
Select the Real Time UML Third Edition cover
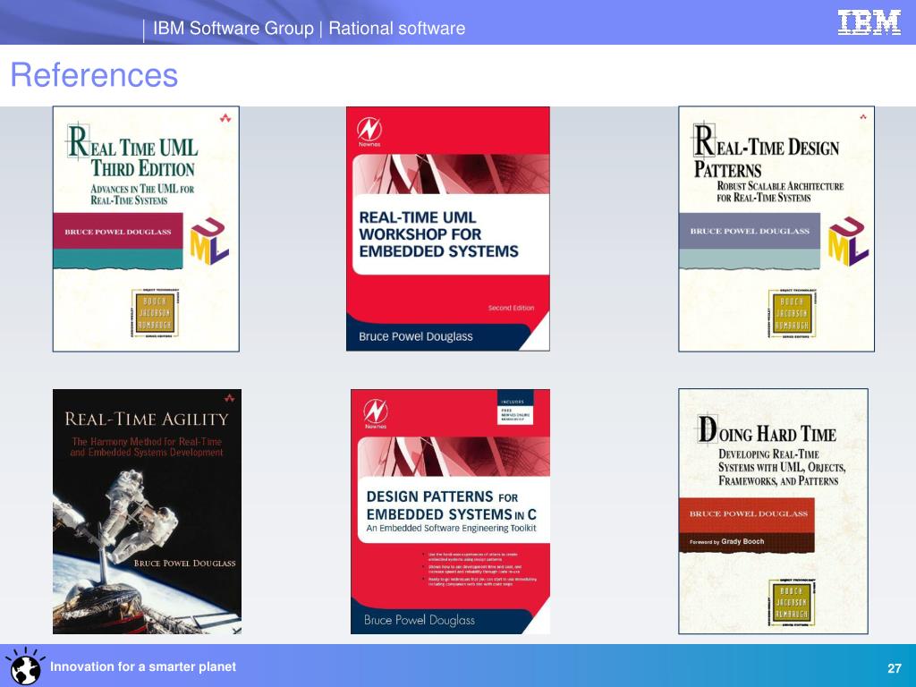coord(146,229)
